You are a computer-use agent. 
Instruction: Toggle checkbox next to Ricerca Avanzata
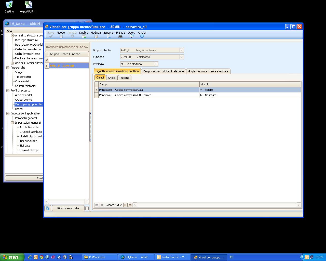click(87, 208)
